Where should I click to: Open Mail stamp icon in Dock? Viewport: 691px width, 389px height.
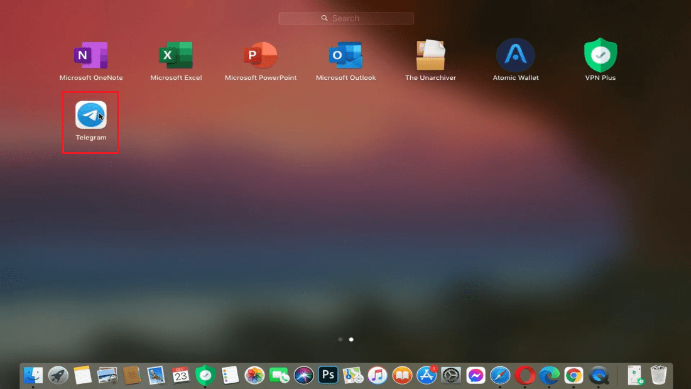(x=156, y=375)
